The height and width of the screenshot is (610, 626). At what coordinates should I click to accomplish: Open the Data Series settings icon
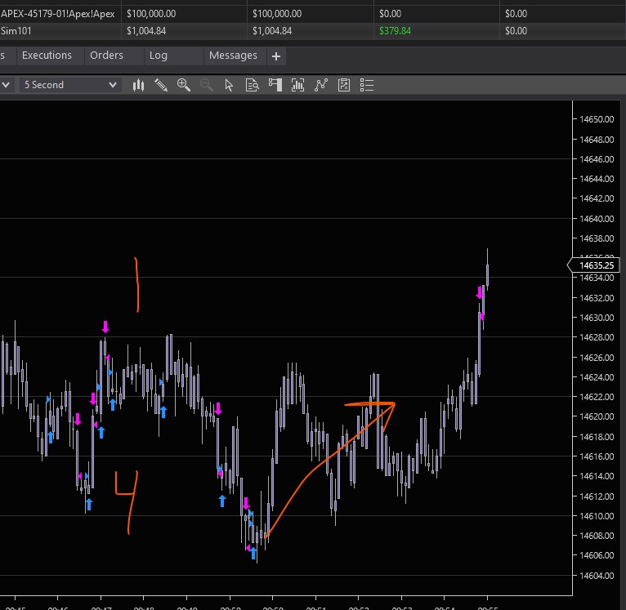point(297,85)
